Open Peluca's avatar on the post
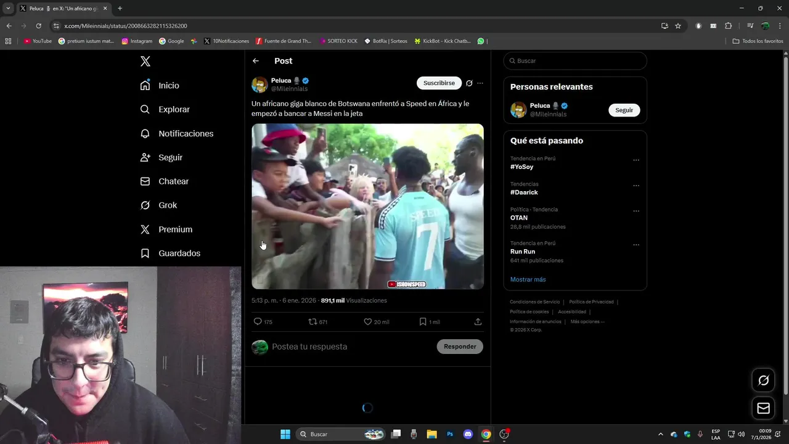The image size is (789, 444). 260,84
